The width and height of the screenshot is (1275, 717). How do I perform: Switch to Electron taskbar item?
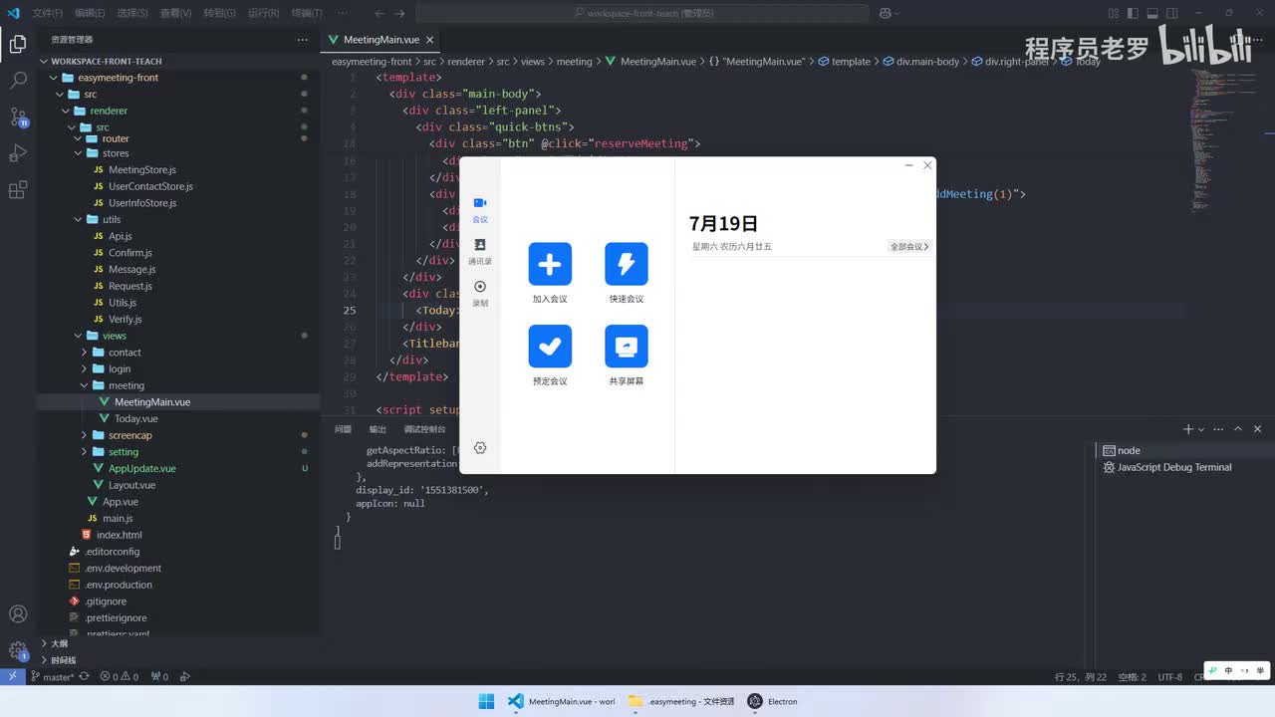(773, 701)
